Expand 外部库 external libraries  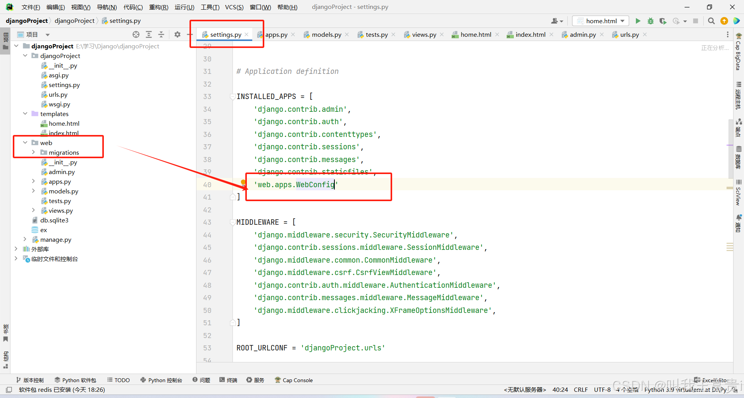tap(16, 249)
